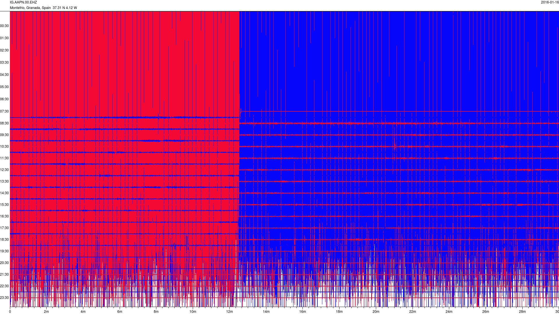Click the date label 2016-01-16

(550, 2)
